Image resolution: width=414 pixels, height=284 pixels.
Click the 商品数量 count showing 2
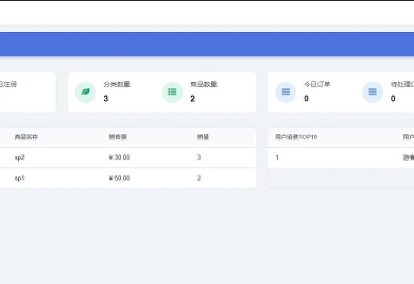[193, 99]
